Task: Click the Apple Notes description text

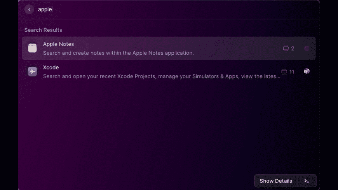Action: point(118,53)
